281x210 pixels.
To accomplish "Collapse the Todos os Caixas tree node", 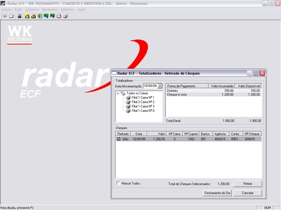I will pyautogui.click(x=118, y=93).
